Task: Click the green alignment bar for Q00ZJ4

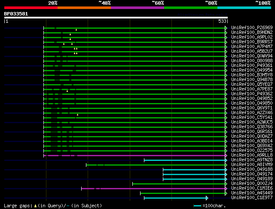Action: [x=179, y=184]
